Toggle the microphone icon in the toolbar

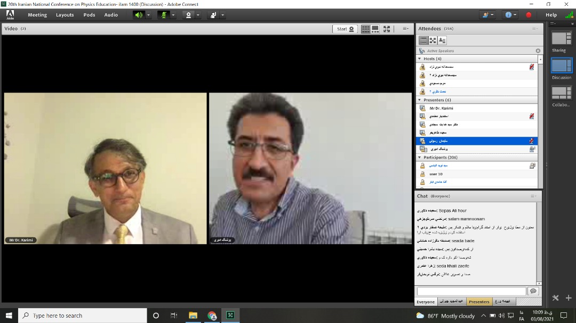click(x=164, y=15)
